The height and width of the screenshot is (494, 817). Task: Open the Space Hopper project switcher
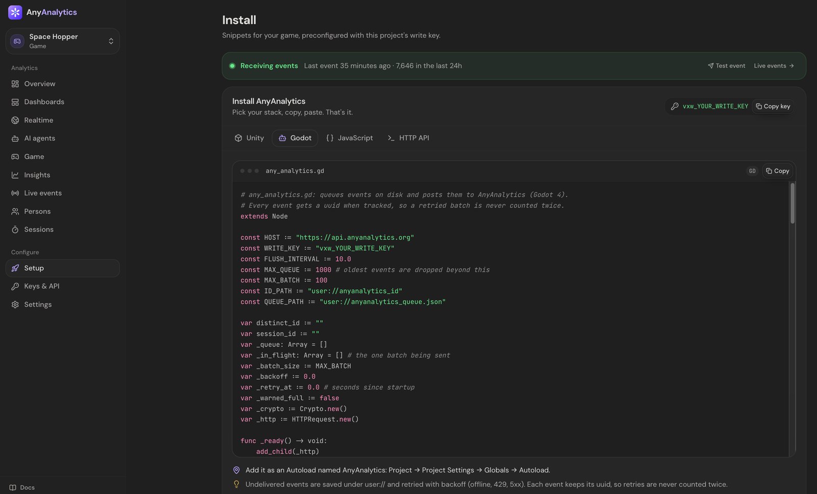(63, 41)
